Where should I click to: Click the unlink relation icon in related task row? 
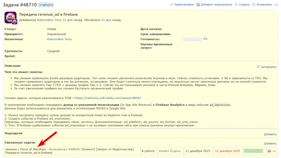(x=269, y=151)
